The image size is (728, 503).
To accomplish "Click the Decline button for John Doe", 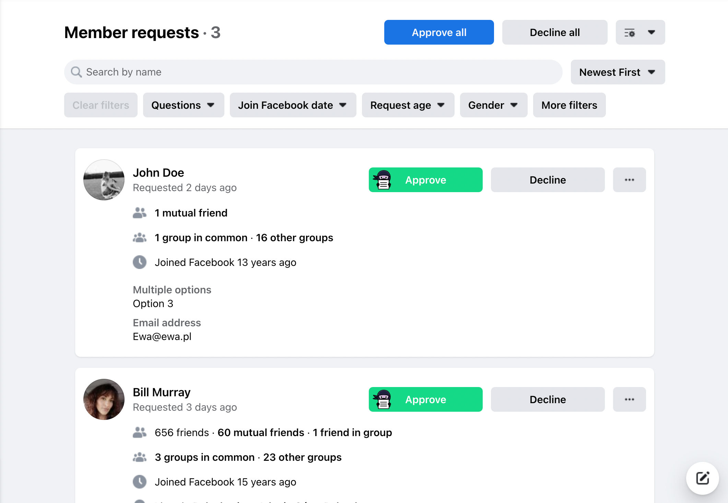I will [547, 180].
